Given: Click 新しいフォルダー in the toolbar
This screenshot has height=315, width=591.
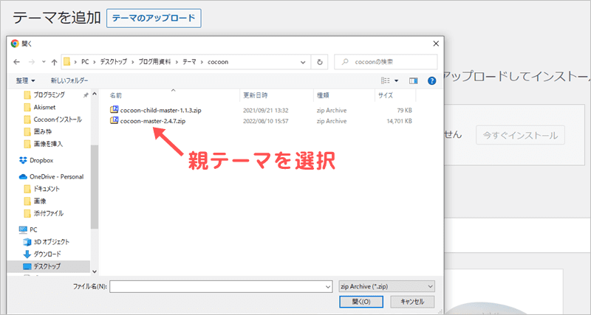Looking at the screenshot, I should tap(69, 80).
